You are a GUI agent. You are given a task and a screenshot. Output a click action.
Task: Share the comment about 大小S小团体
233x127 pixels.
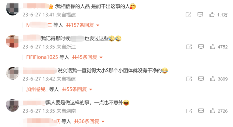coord(189,79)
